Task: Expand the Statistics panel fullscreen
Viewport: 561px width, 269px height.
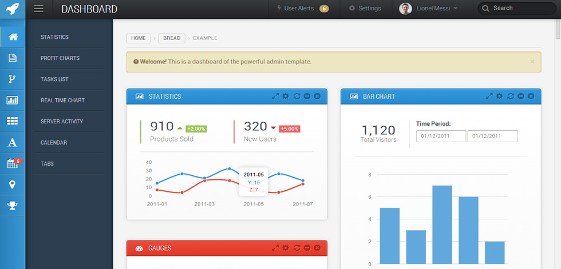Action: click(x=275, y=97)
